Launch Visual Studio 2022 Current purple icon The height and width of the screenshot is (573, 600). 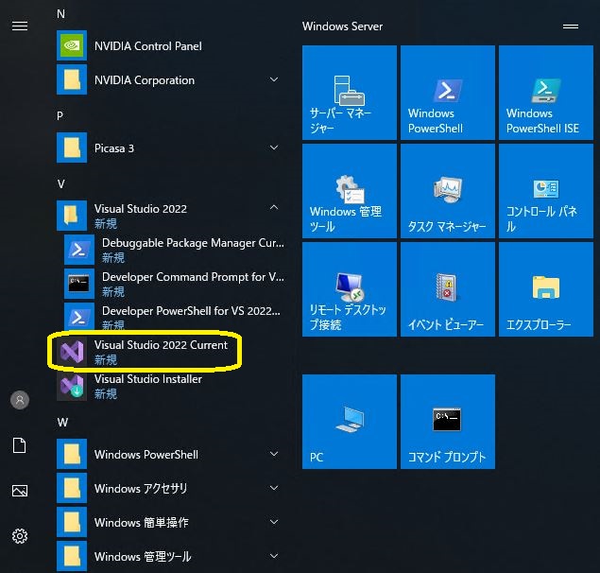[x=72, y=352]
